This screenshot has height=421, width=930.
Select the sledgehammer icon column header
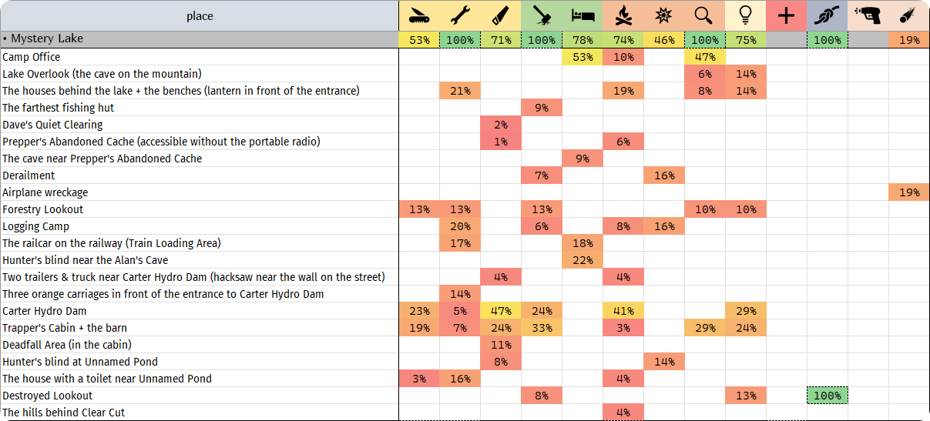tap(542, 15)
